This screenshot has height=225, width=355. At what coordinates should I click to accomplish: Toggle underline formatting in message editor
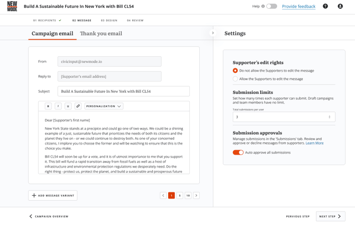[68, 106]
